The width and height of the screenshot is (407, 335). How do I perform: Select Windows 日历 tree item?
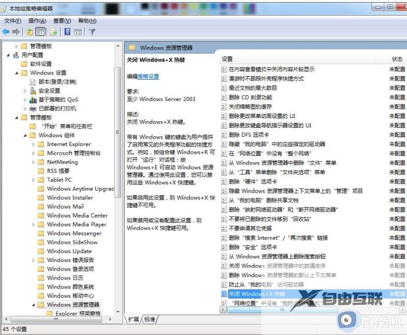coord(65,278)
